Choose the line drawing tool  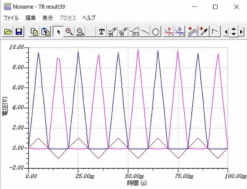coord(145,32)
